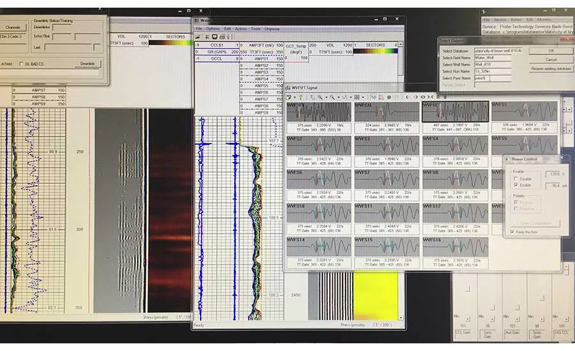Click the expand vertically icon in WVFSFT toolbar
Image resolution: width=575 pixels, height=351 pixels.
point(438,97)
